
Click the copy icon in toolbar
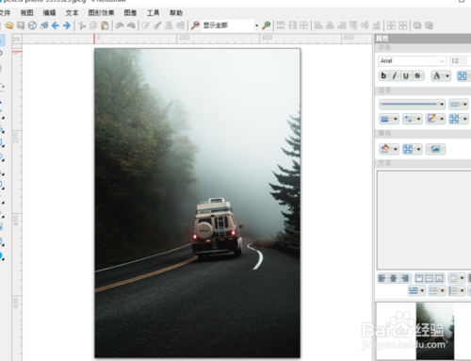pyautogui.click(x=93, y=25)
